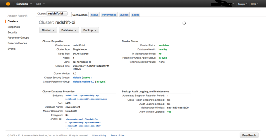Click the Pending Modified Values value None
This screenshot has height=140, width=266.
(162, 62)
